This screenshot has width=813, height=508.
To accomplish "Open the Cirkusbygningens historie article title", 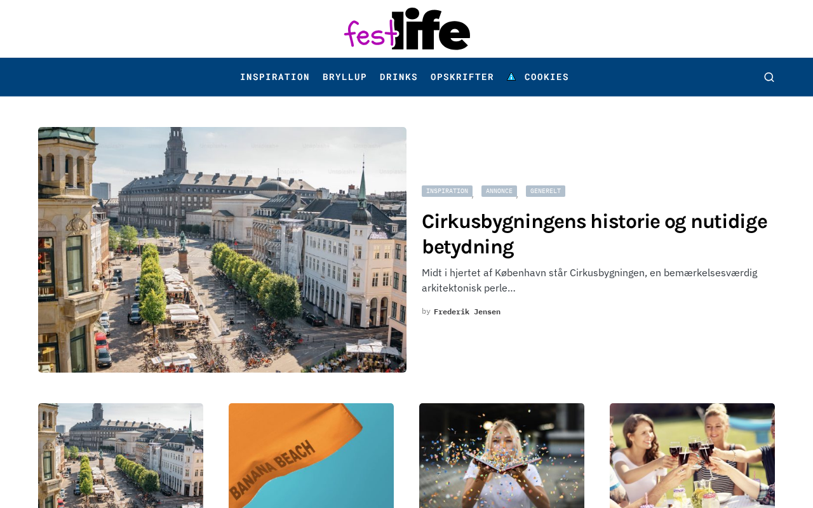I will pyautogui.click(x=595, y=234).
